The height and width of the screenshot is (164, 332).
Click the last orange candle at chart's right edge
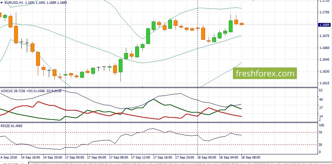[x=242, y=24]
